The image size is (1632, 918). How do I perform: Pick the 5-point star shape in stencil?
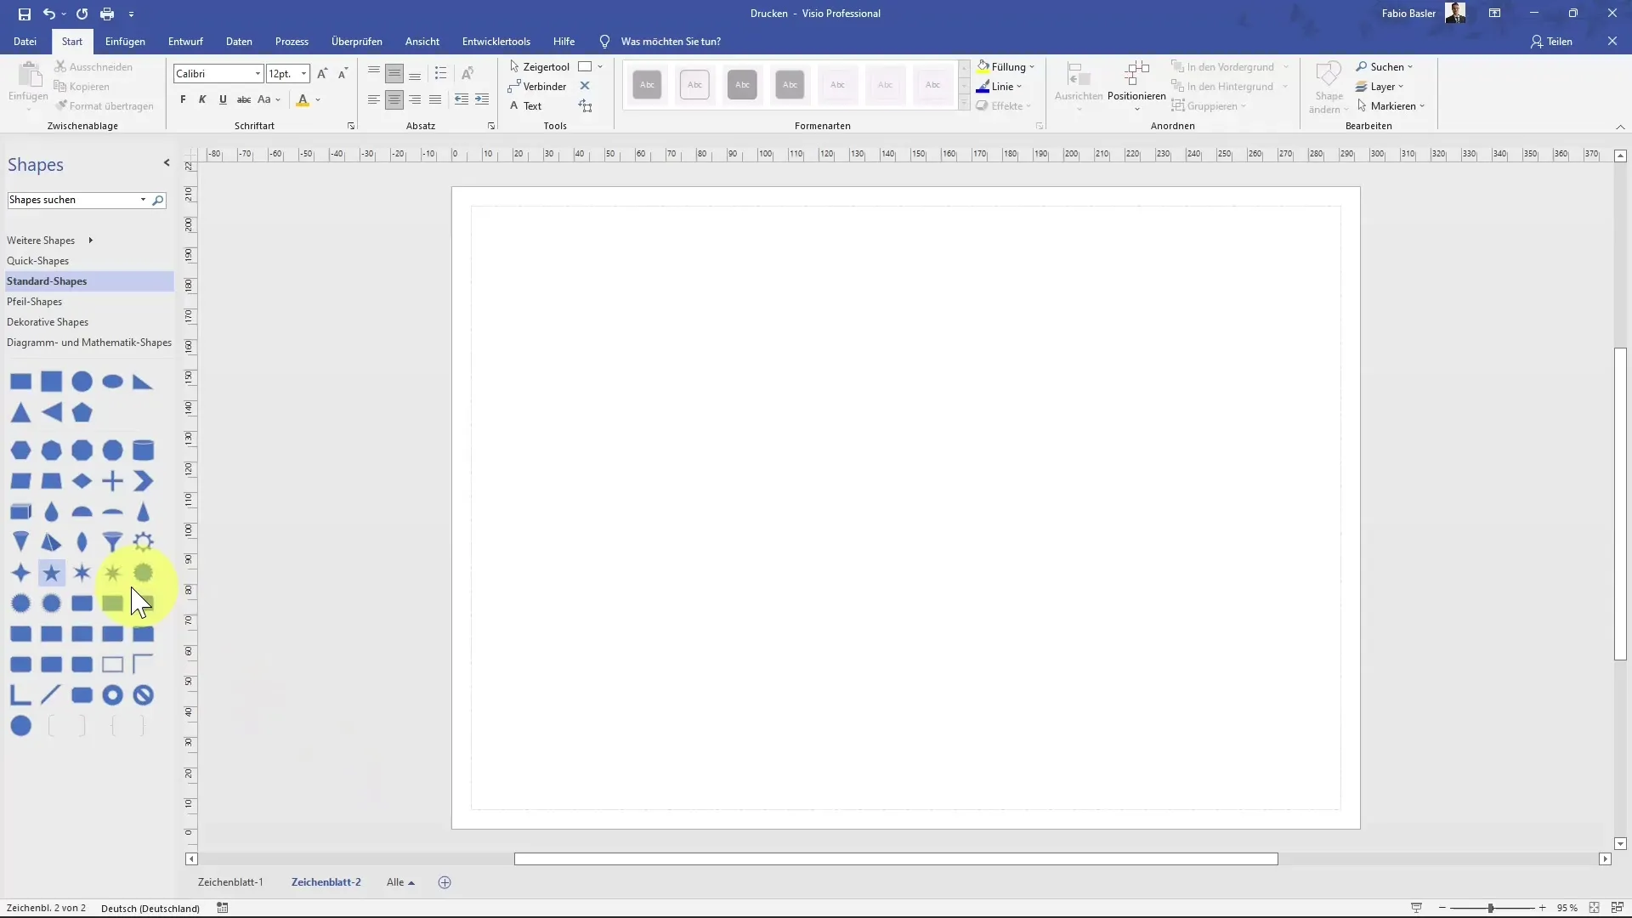52,573
